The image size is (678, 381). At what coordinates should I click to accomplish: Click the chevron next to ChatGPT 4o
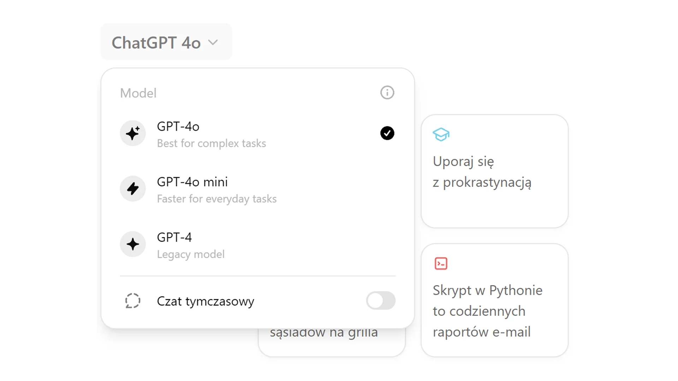click(213, 43)
